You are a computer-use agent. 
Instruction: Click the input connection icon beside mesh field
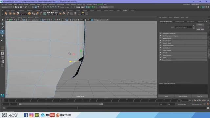coord(194,26)
